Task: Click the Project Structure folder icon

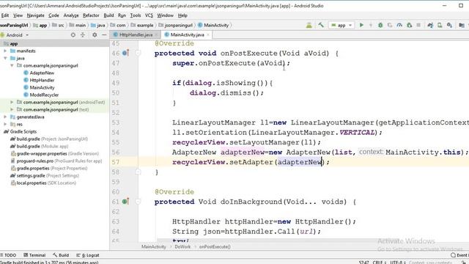Action: (462, 25)
